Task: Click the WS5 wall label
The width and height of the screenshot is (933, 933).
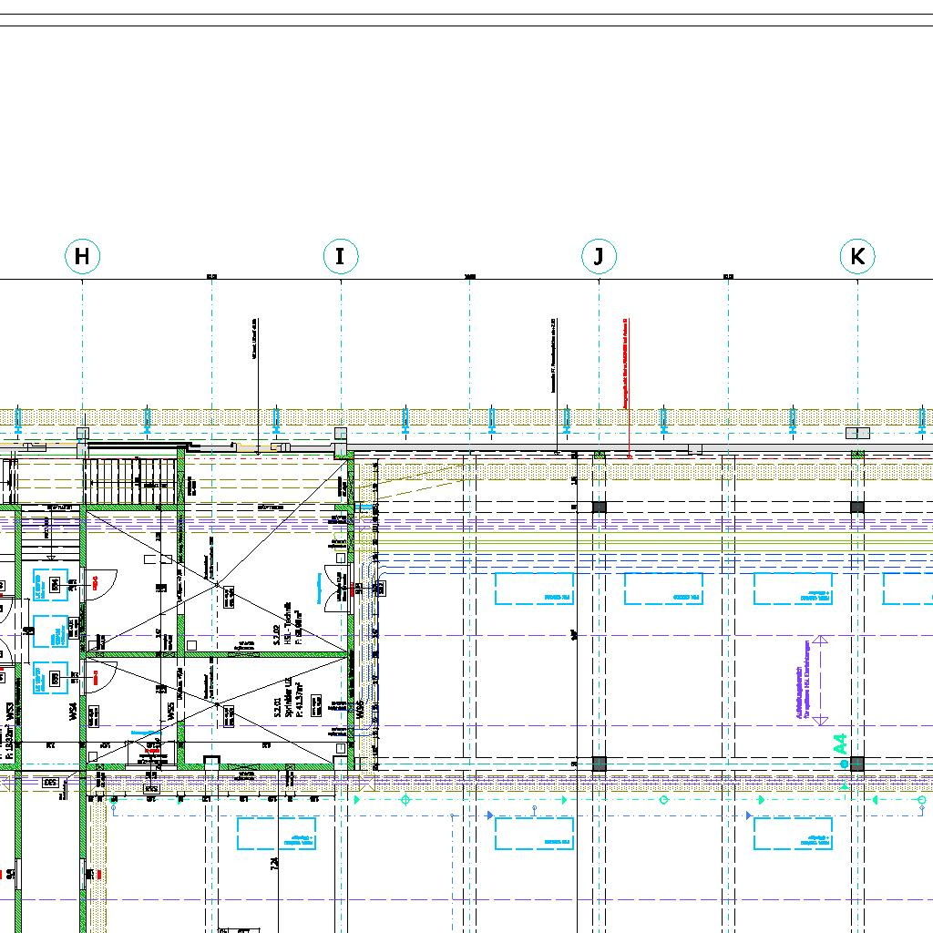Action: [x=170, y=712]
